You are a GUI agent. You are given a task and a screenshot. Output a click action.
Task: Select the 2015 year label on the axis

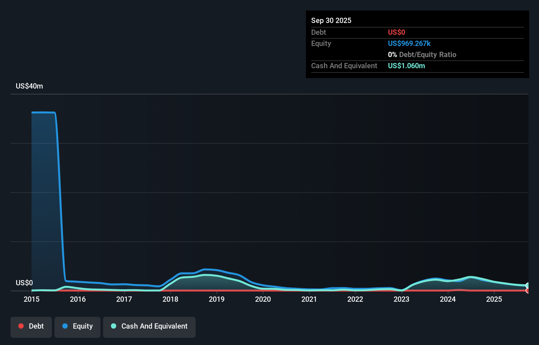(x=31, y=299)
